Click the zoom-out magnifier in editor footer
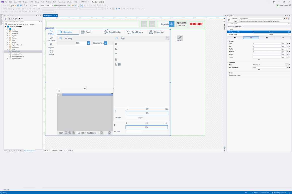Viewport: 292px width, 194px height. 66,133
